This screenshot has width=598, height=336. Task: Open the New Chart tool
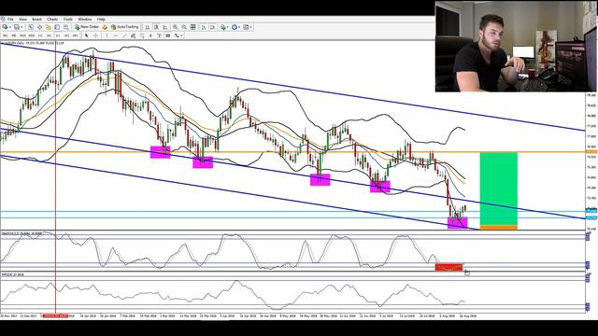(5, 27)
